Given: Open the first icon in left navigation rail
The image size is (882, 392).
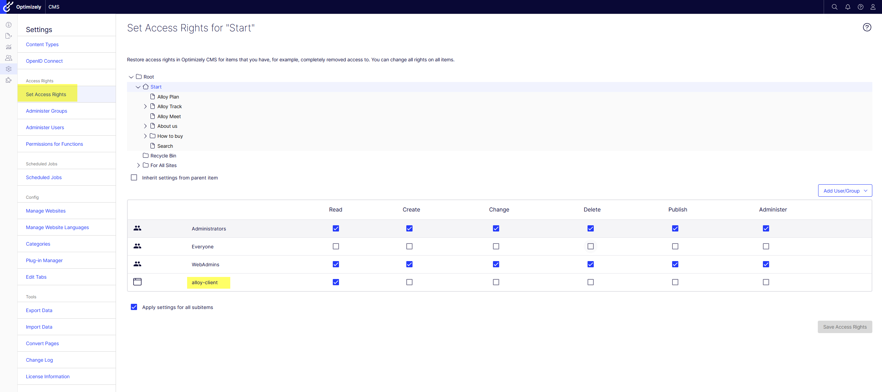Looking at the screenshot, I should (9, 25).
